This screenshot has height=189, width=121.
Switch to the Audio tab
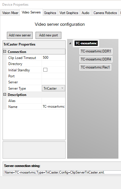(85, 13)
